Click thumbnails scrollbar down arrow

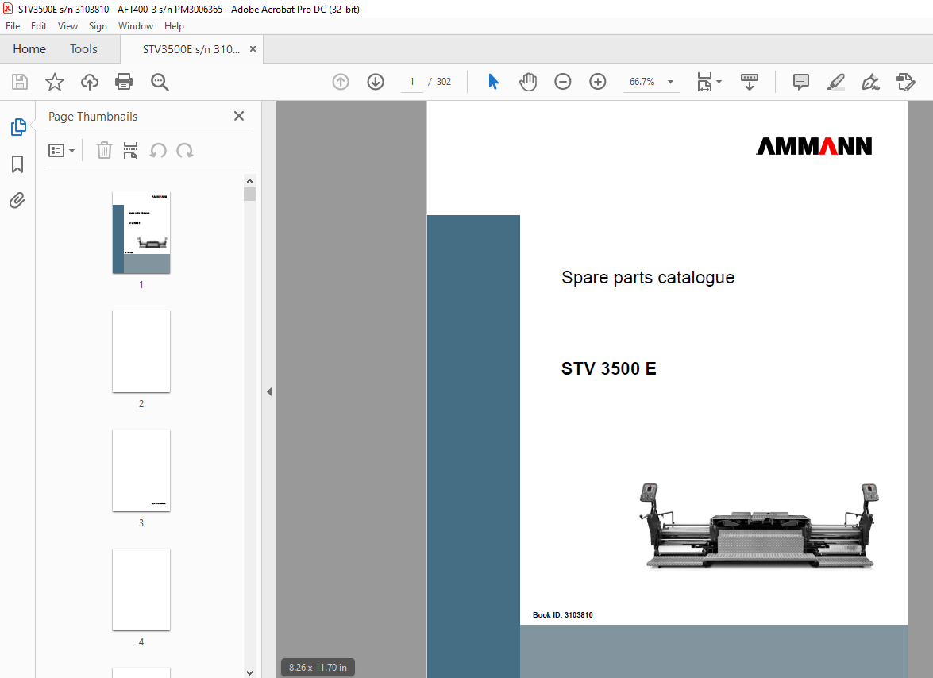click(x=249, y=672)
